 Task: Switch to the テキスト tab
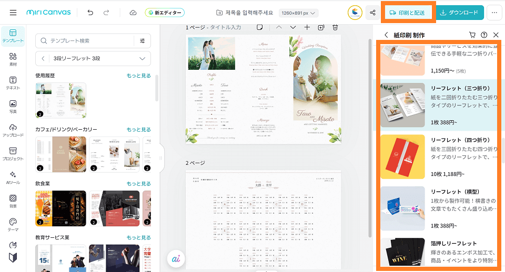click(13, 82)
